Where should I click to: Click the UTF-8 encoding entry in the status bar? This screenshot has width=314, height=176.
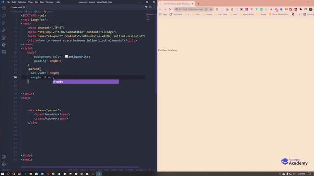pyautogui.click(x=93, y=170)
